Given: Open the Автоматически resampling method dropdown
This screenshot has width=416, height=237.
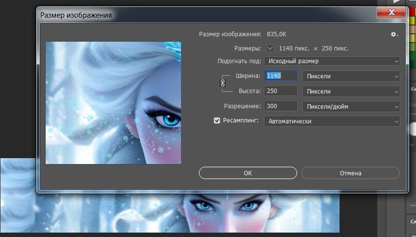Looking at the screenshot, I should (332, 121).
